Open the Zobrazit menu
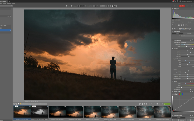194x121 pixels. (x=13, y=4)
